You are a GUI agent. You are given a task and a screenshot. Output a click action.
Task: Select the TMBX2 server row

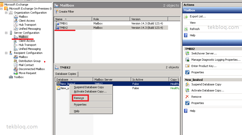(111, 28)
